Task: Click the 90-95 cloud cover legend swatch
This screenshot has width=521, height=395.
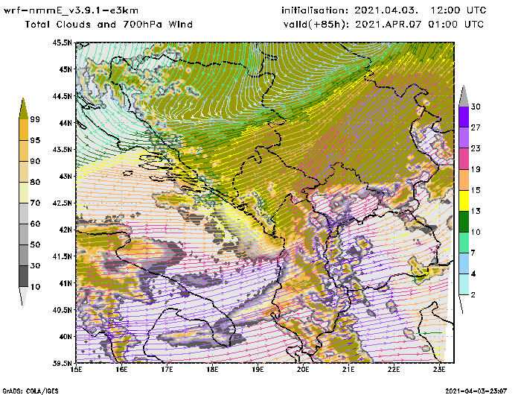Action: 24,151
